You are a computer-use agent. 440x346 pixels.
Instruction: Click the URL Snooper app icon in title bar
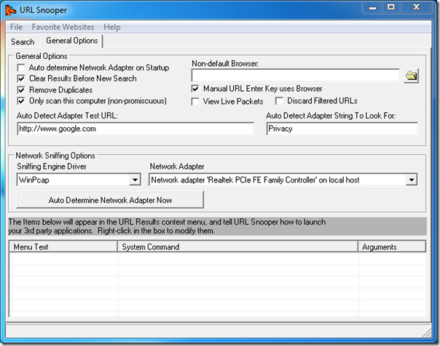10,10
